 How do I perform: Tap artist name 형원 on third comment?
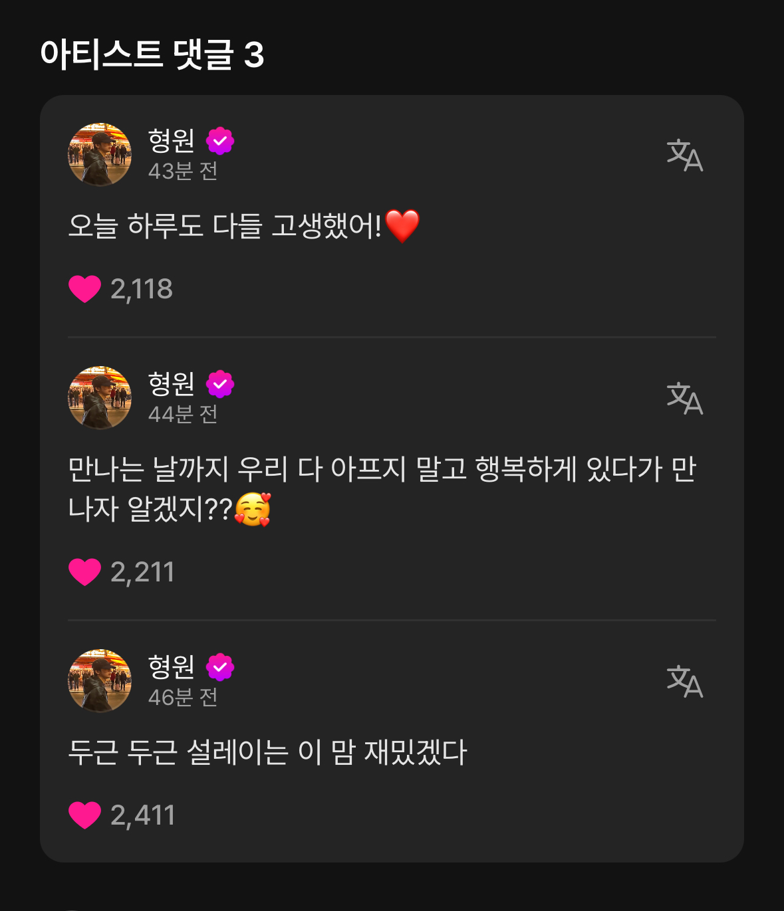point(172,666)
